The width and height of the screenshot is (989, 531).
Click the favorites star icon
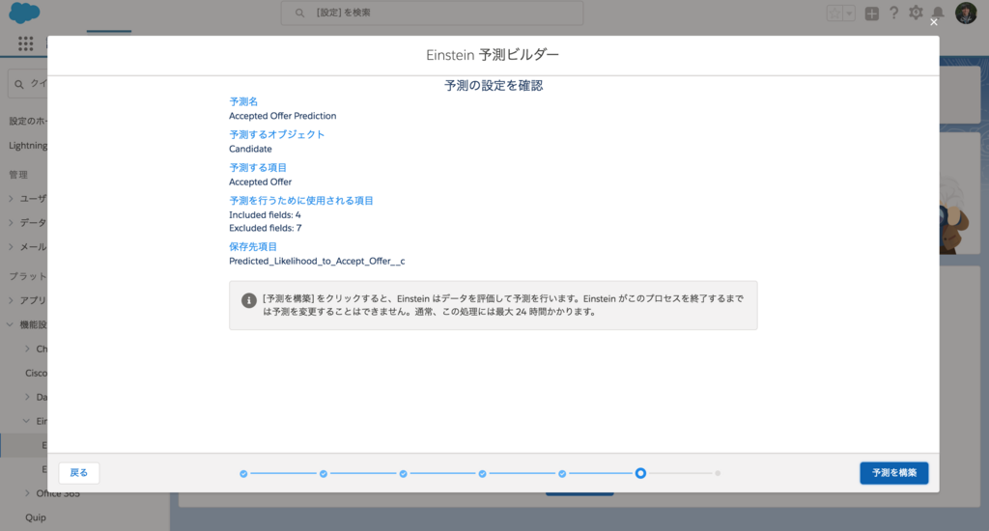coord(835,14)
